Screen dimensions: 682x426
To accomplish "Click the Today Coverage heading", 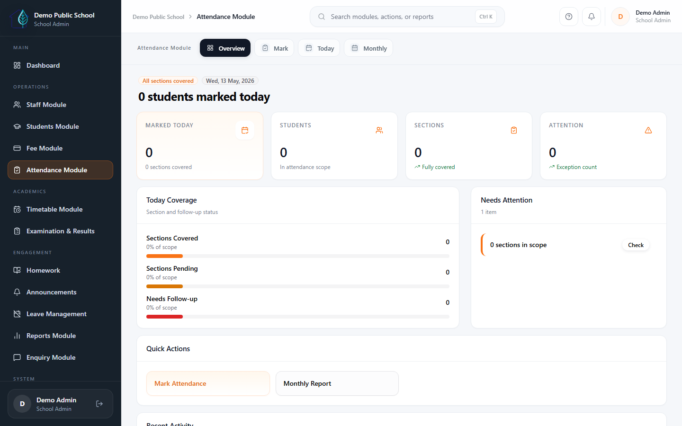I will (x=171, y=200).
